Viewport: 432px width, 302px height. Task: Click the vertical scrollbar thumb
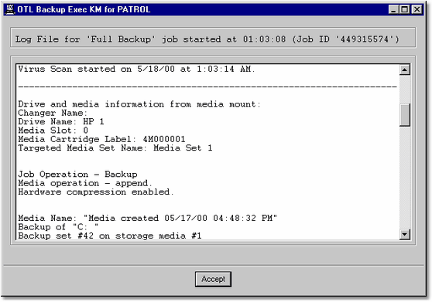click(x=404, y=114)
